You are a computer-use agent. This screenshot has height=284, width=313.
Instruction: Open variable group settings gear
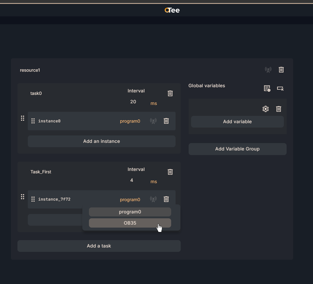[x=265, y=109]
